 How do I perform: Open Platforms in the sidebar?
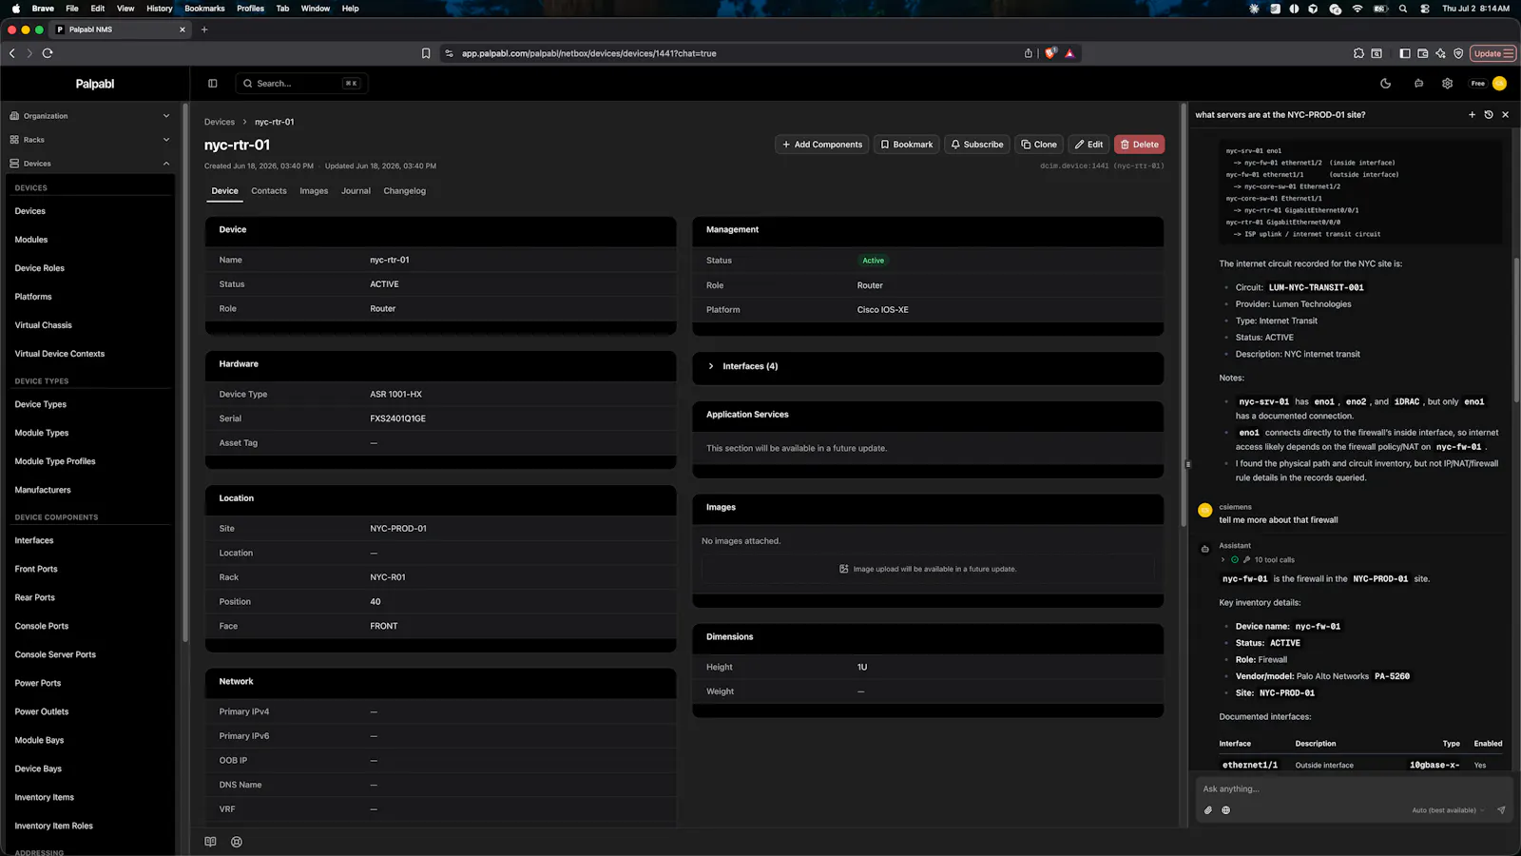tap(33, 297)
